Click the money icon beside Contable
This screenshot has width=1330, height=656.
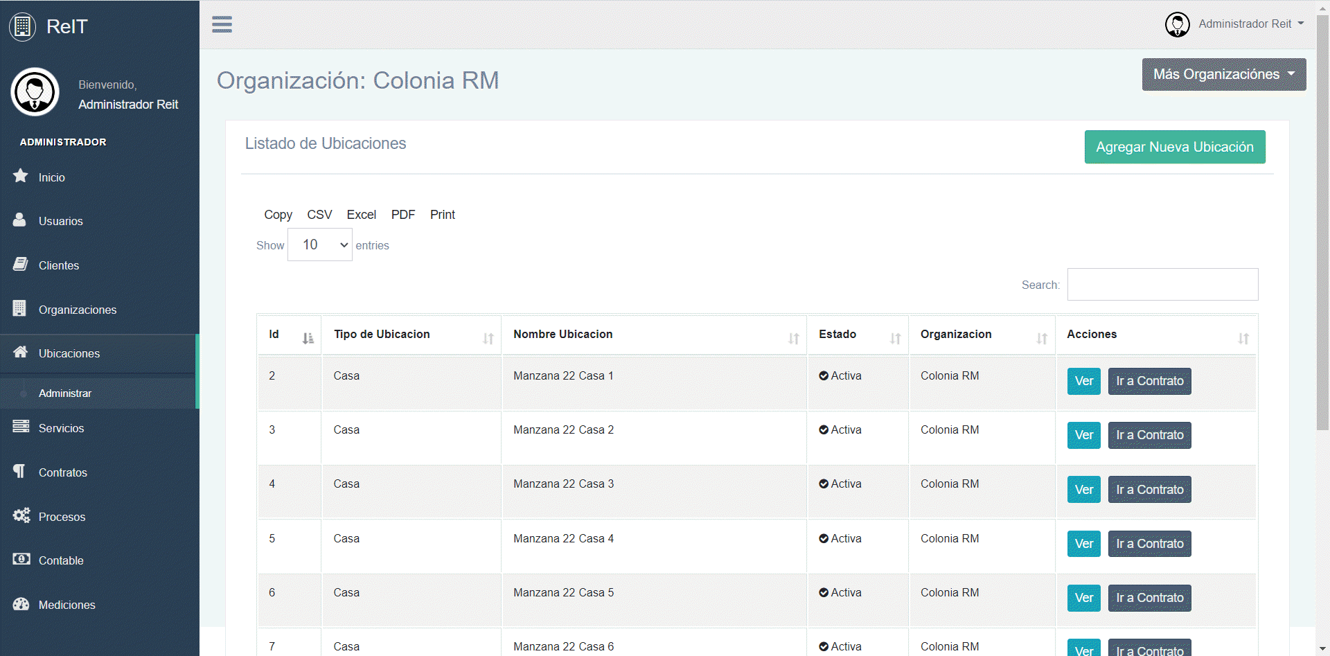tap(21, 559)
